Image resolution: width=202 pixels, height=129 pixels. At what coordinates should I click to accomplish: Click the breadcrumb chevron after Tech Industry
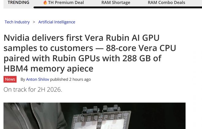pos(34,22)
